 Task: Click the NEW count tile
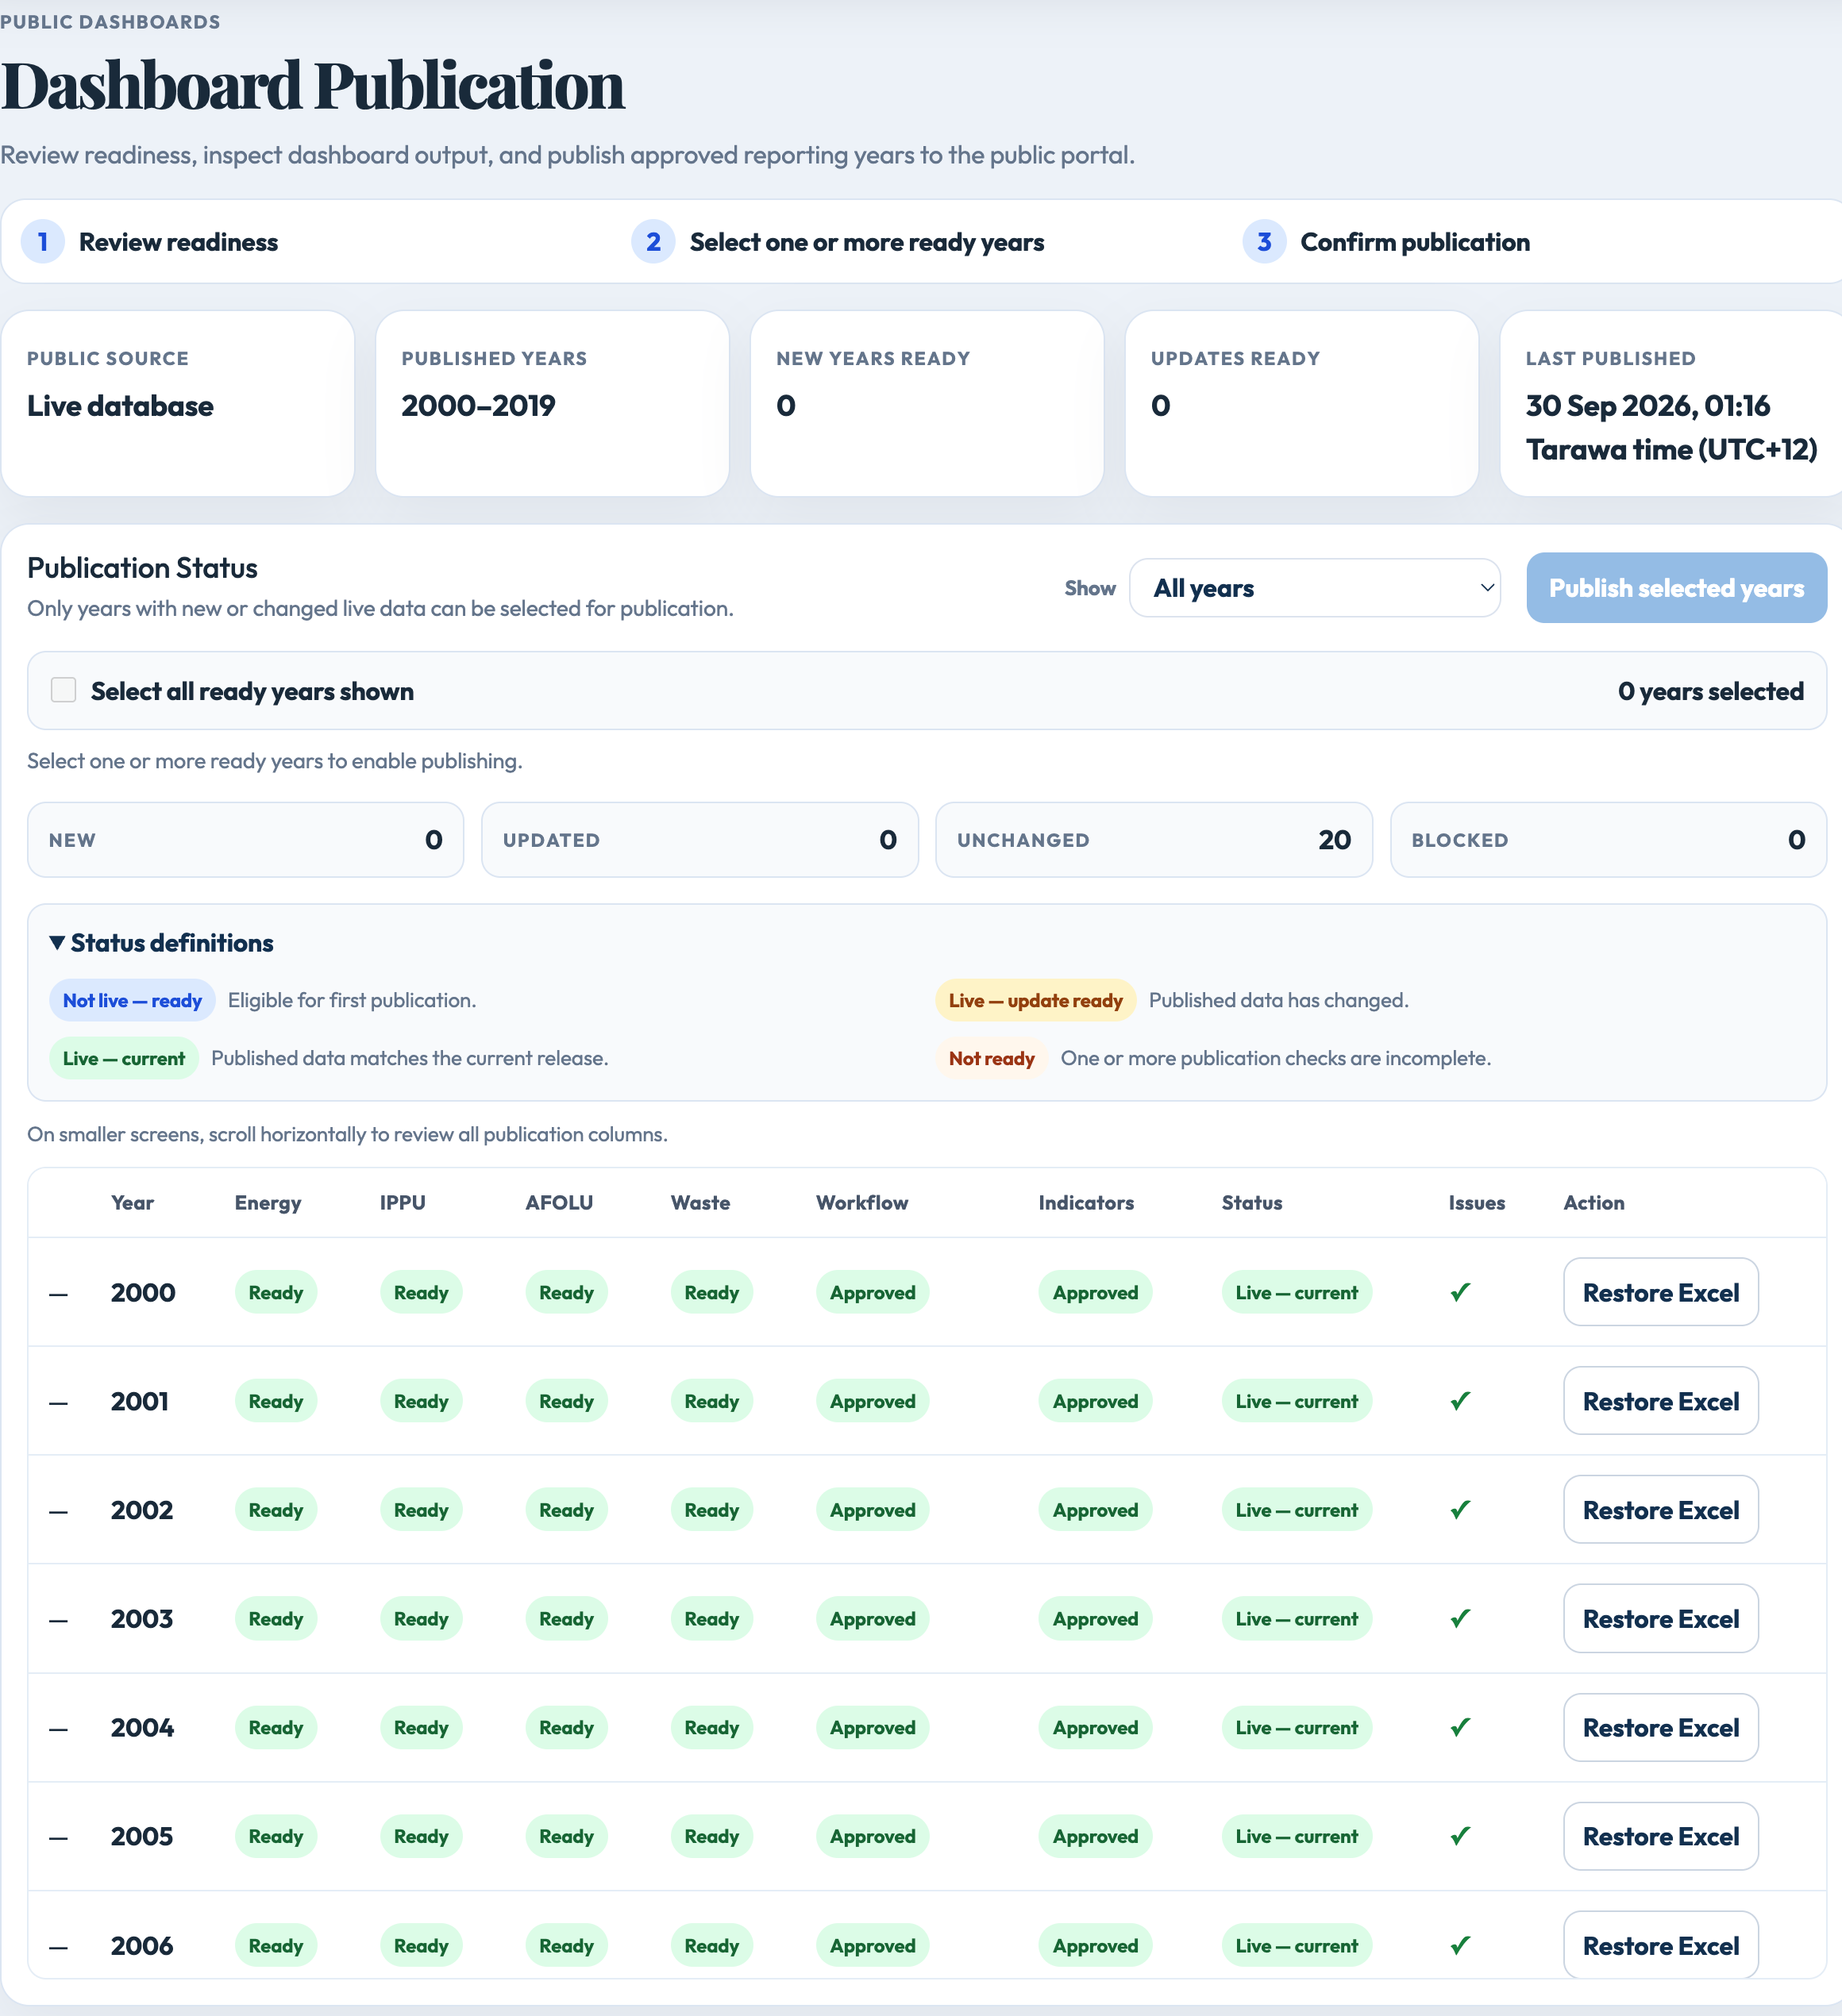coord(245,840)
